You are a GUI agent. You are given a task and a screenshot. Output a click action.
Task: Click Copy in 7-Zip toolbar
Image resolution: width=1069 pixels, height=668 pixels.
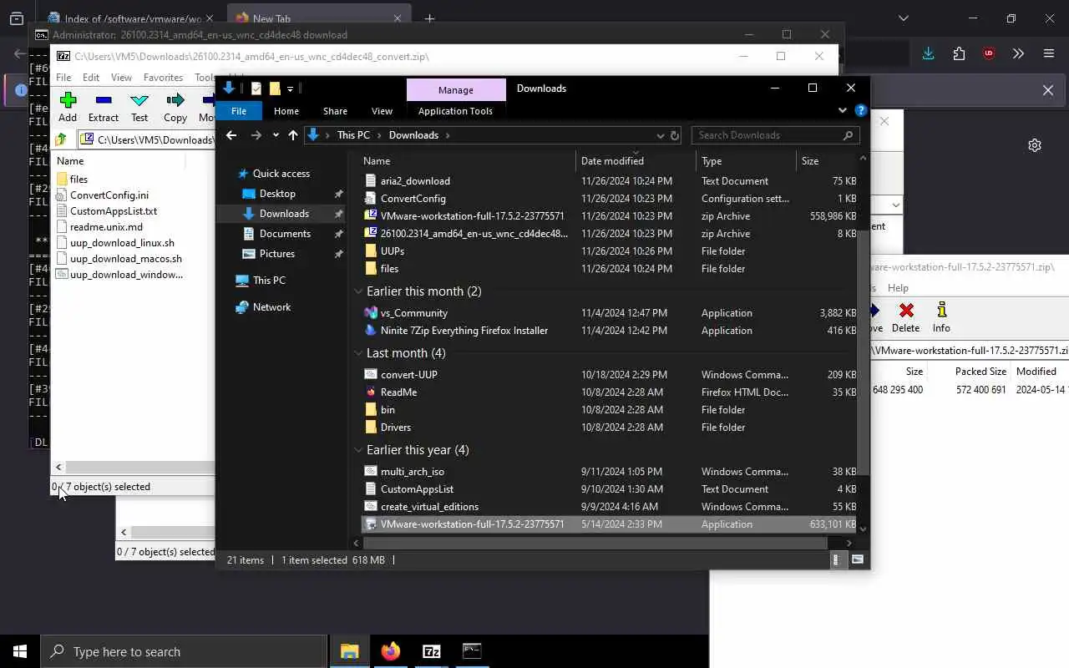coord(175,107)
